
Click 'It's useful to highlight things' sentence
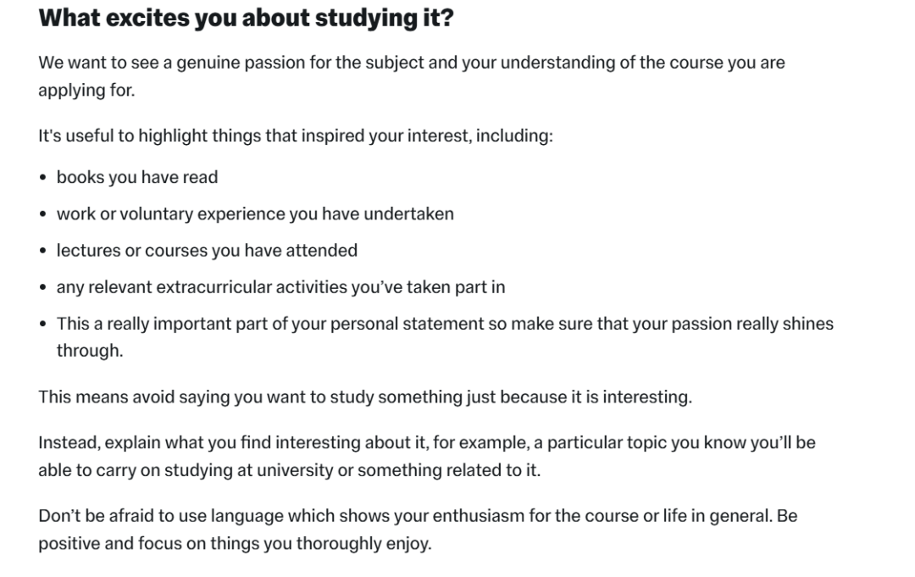(296, 136)
